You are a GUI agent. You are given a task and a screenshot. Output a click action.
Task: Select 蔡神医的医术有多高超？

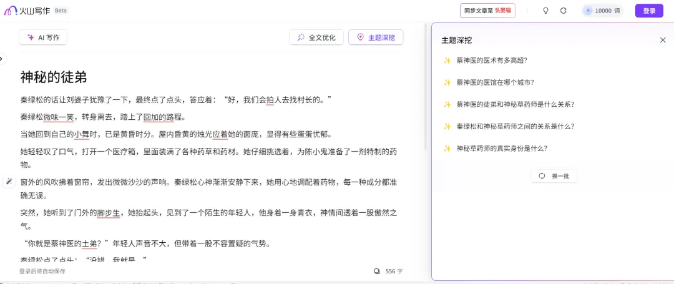492,61
